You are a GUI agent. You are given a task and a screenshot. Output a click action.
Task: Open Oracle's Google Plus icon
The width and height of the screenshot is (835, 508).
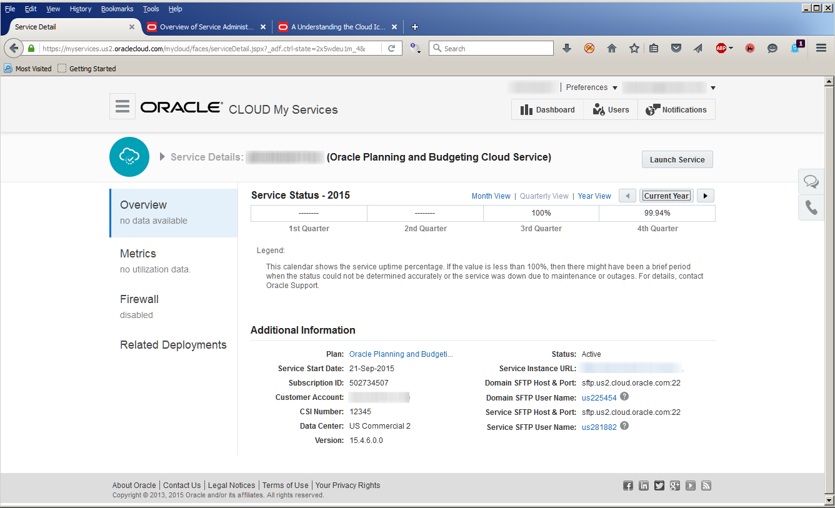click(x=675, y=486)
